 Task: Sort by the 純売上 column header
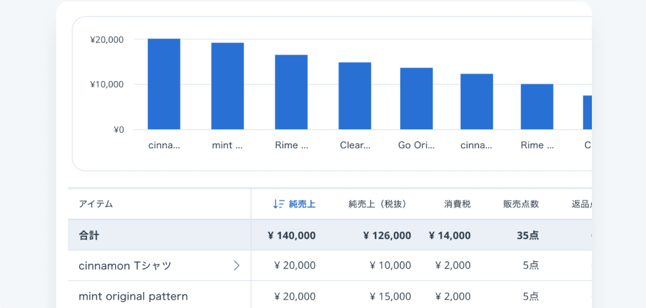[x=302, y=204]
